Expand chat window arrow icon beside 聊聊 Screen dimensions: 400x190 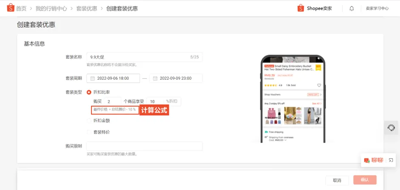coord(391,160)
